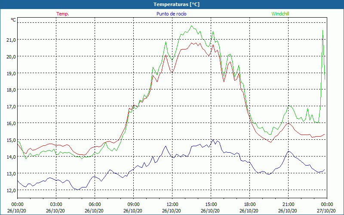Click the 15:00 time axis label
The width and height of the screenshot is (344, 215).
(211, 205)
